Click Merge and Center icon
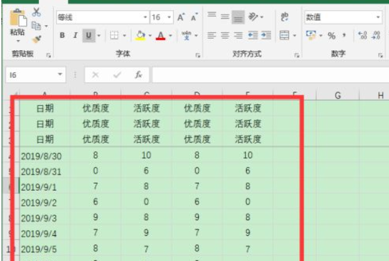The image size is (389, 261). tap(284, 36)
